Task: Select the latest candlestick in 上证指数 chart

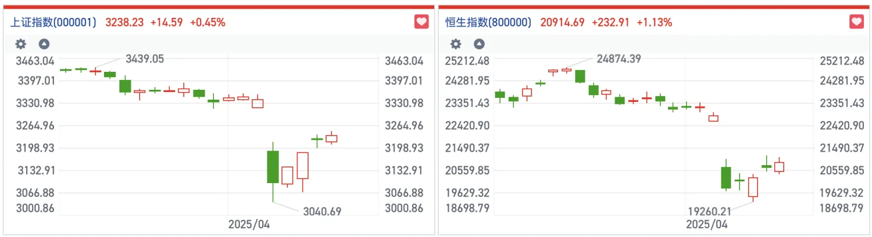Action: coord(331,138)
